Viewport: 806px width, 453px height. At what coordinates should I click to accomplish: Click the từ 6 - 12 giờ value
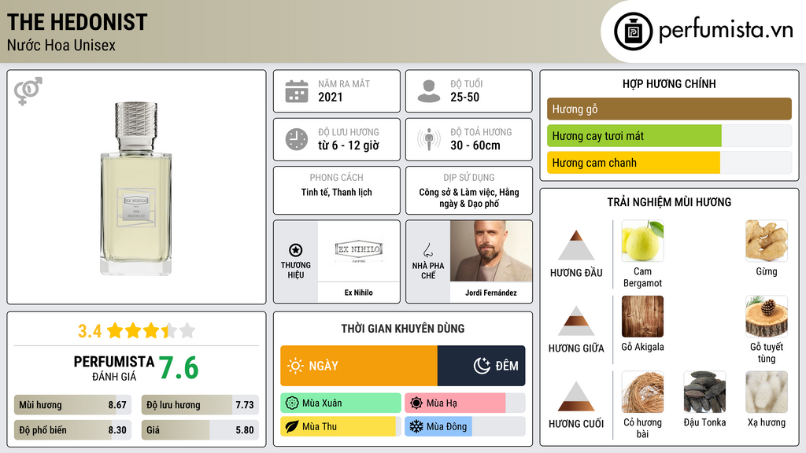click(x=349, y=145)
